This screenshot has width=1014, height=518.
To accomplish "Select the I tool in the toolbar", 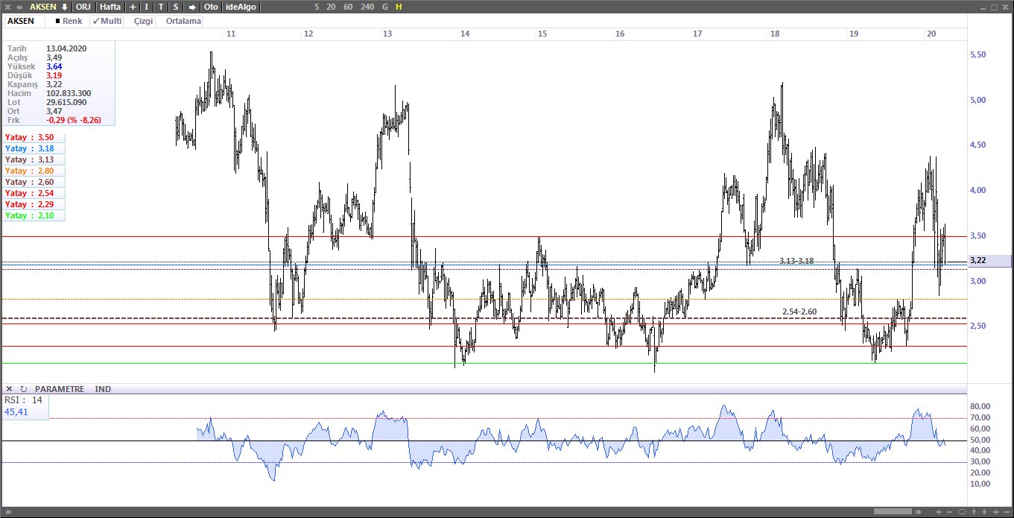I will click(x=146, y=7).
